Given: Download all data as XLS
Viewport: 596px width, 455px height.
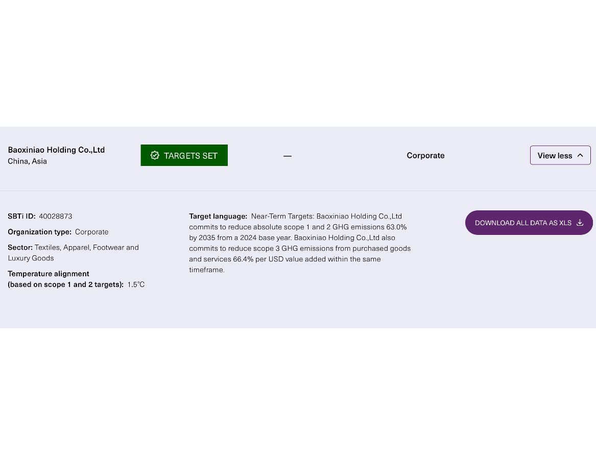Looking at the screenshot, I should [529, 223].
